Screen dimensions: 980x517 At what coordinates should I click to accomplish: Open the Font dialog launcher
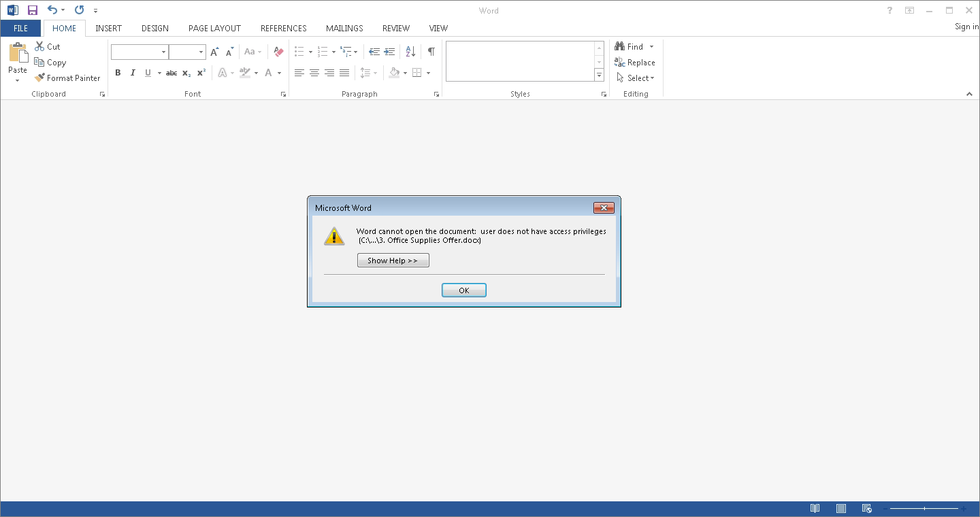coord(284,95)
